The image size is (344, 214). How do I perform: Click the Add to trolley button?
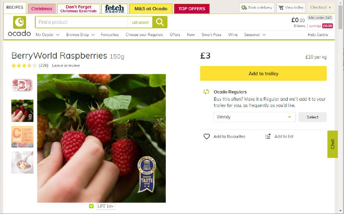coord(263,73)
